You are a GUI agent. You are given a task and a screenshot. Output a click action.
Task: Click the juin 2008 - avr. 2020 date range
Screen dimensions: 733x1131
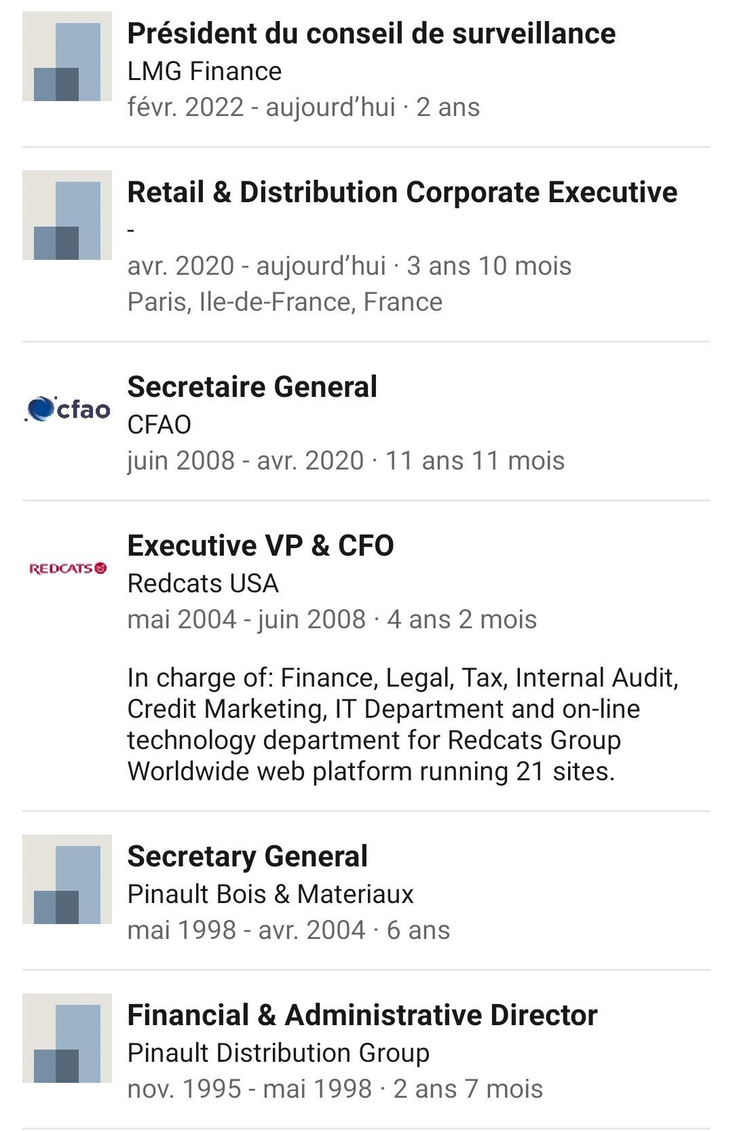pyautogui.click(x=246, y=461)
